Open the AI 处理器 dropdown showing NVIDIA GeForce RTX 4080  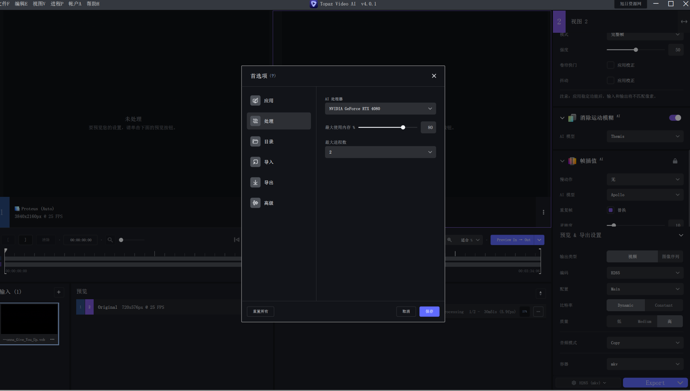point(380,108)
